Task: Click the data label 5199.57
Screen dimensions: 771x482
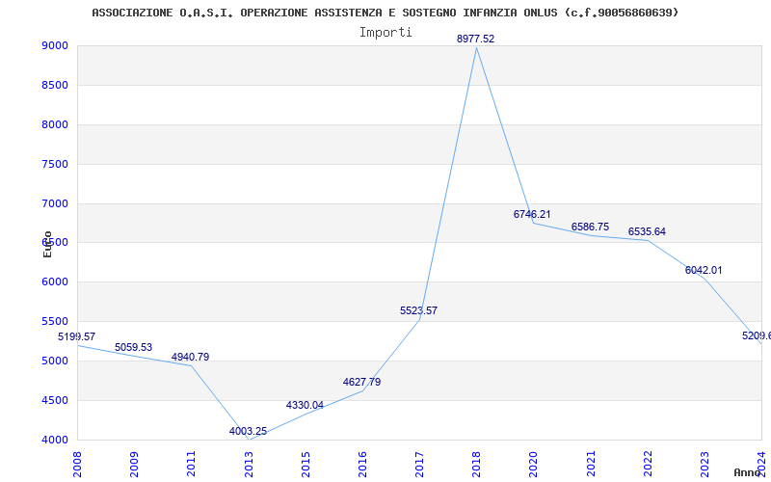Action: (x=77, y=336)
